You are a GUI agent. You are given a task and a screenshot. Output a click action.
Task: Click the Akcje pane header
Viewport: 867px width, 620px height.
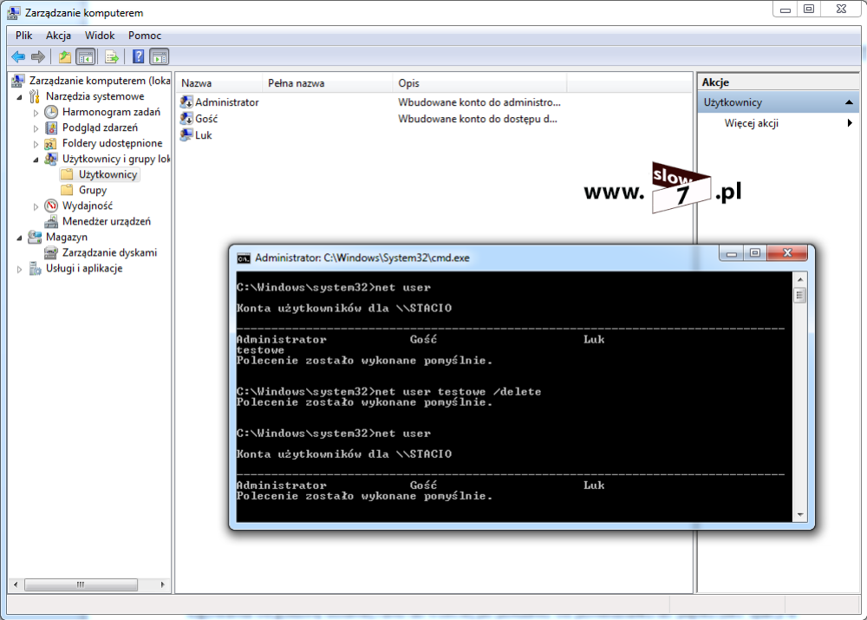[779, 82]
